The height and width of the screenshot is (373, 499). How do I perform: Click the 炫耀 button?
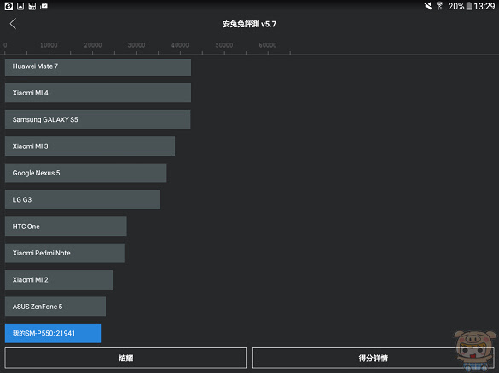(125, 358)
